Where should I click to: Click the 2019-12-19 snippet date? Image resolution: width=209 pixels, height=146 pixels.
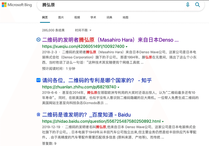[51, 127]
